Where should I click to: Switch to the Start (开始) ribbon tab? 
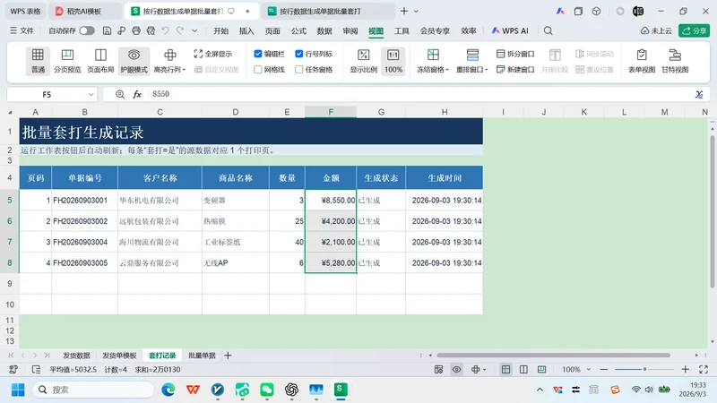pos(220,30)
